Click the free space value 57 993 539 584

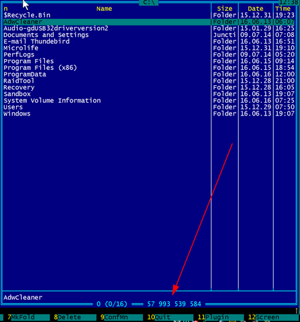point(174,304)
